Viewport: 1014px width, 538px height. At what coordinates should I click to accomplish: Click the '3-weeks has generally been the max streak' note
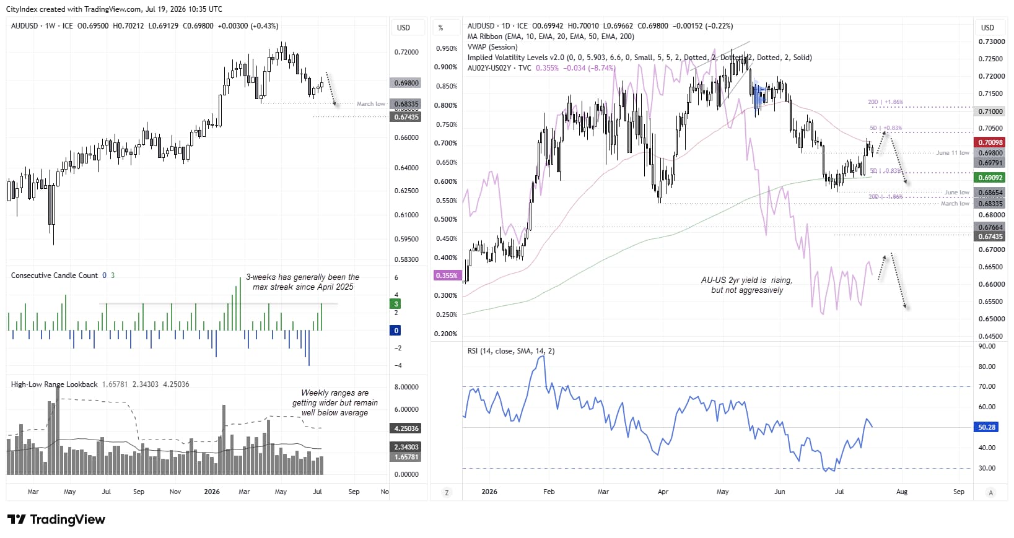(x=303, y=282)
